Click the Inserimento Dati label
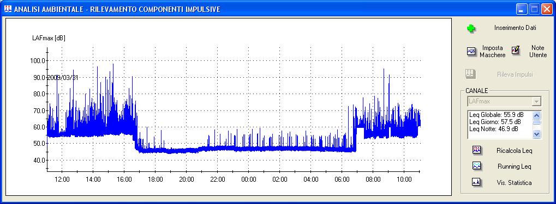 point(515,28)
